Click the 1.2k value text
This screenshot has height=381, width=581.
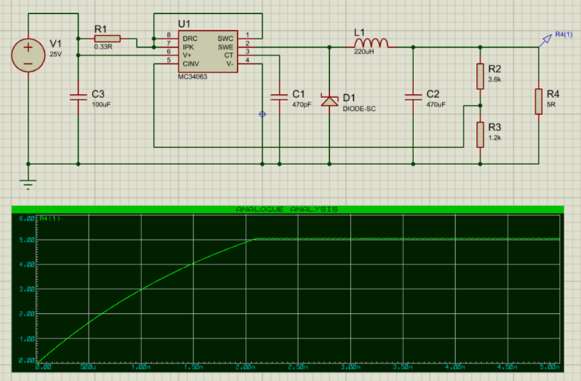494,138
